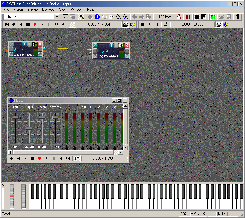The width and height of the screenshot is (245, 218).
Task: Open the Engine menu
Action: [x=33, y=10]
